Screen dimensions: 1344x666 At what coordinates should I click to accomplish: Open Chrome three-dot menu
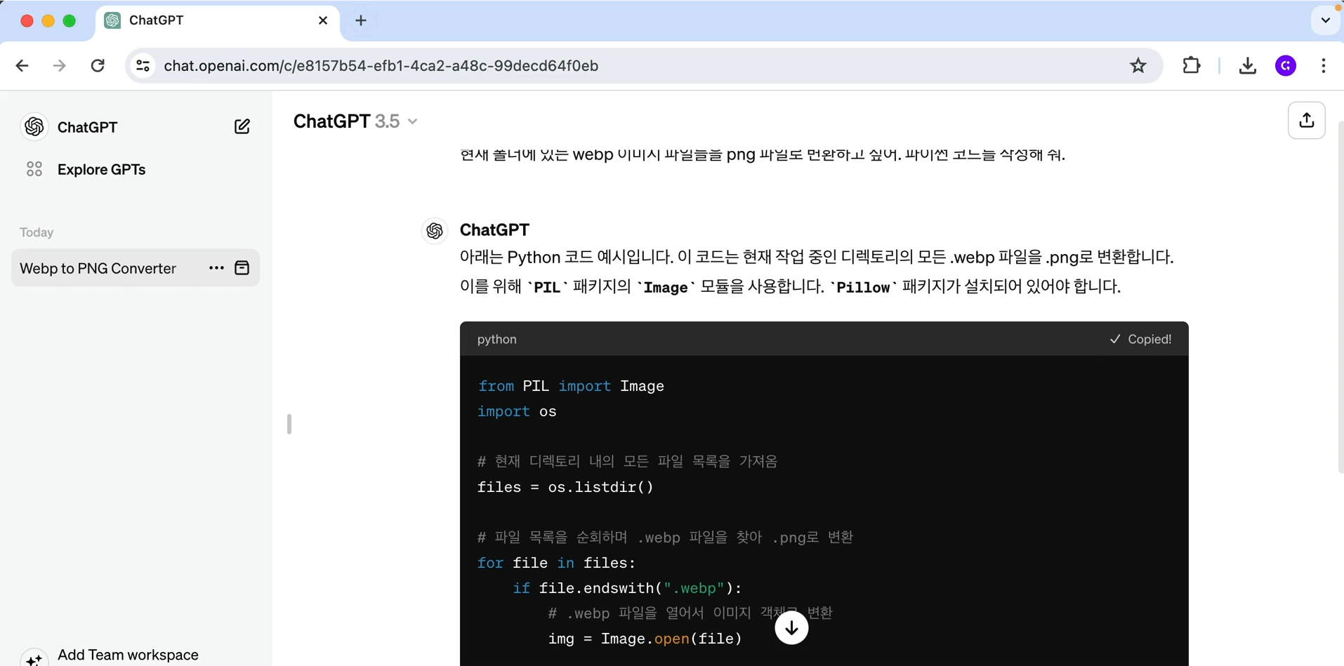coord(1324,66)
